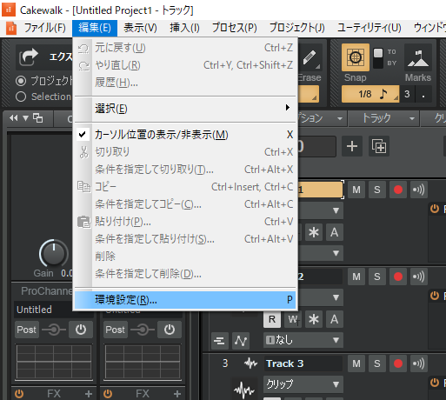
Task: Open the ファイル(F) menu
Action: (x=45, y=28)
